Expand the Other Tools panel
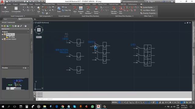 tap(148, 16)
